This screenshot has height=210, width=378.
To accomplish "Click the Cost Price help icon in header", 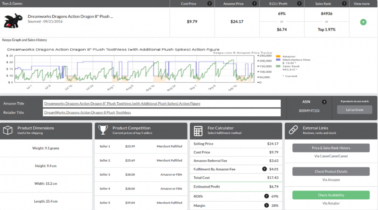I will click(x=210, y=4).
